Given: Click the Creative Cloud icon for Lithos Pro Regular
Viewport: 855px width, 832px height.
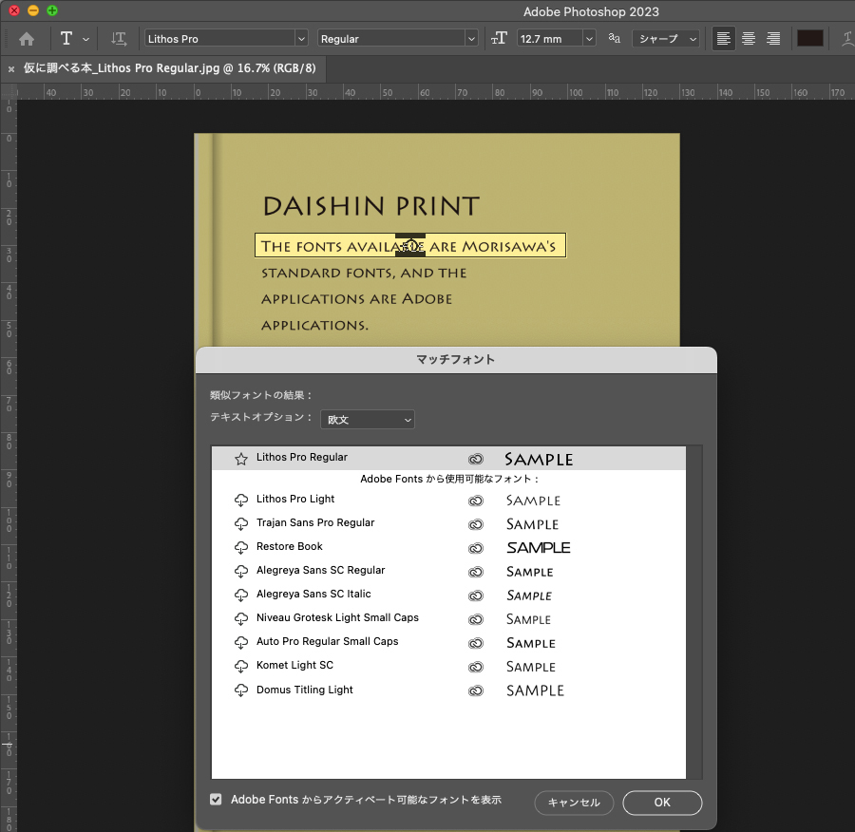Looking at the screenshot, I should coord(476,459).
